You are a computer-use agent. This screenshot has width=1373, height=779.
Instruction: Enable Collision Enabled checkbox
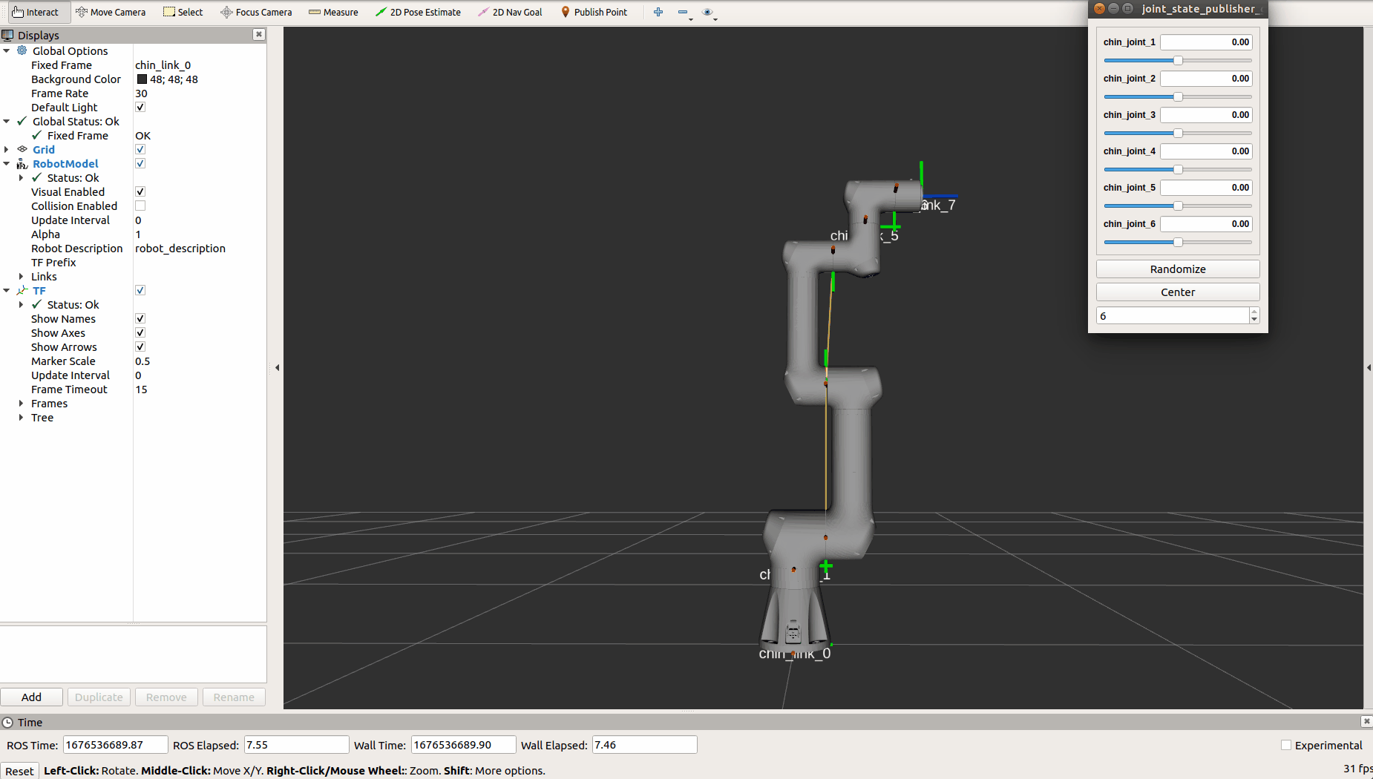click(140, 206)
